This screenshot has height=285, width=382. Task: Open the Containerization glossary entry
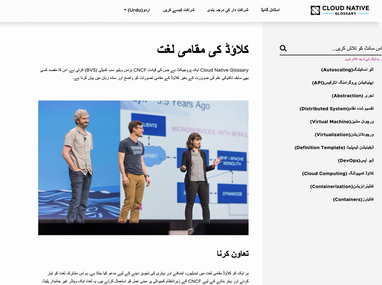tap(342, 186)
